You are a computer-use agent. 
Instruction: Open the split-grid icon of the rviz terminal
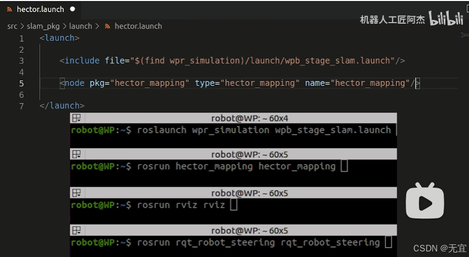pos(77,193)
